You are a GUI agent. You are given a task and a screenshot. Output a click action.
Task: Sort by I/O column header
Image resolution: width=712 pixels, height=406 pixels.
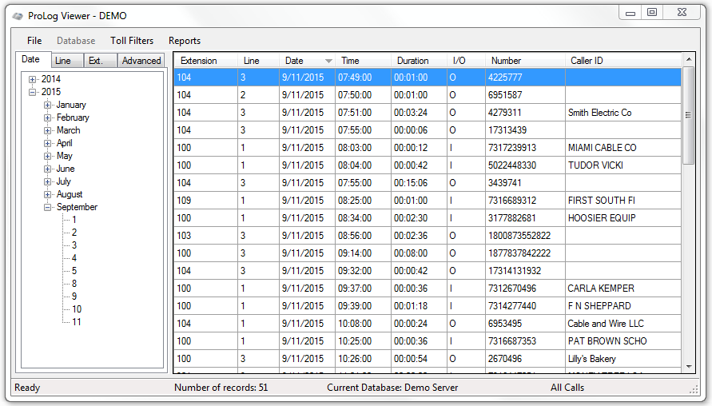[466, 61]
